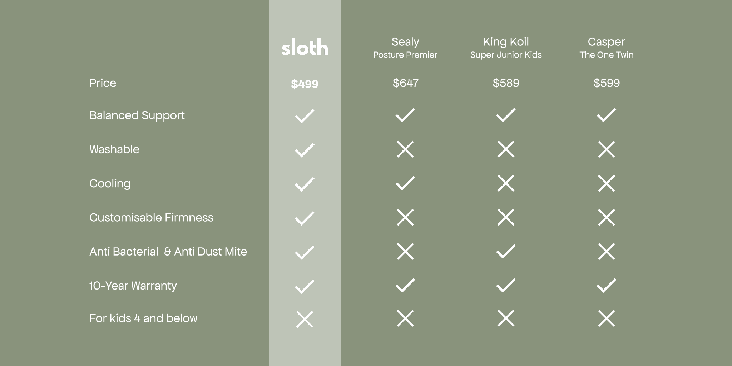This screenshot has width=732, height=366.
Task: Click the Price row label
Action: pyautogui.click(x=103, y=83)
